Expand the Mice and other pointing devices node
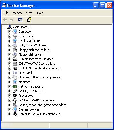This screenshot has width=114, height=130. click(x=9, y=77)
